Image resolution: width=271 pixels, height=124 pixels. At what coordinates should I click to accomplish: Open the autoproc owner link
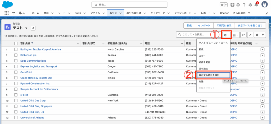pos(235,89)
